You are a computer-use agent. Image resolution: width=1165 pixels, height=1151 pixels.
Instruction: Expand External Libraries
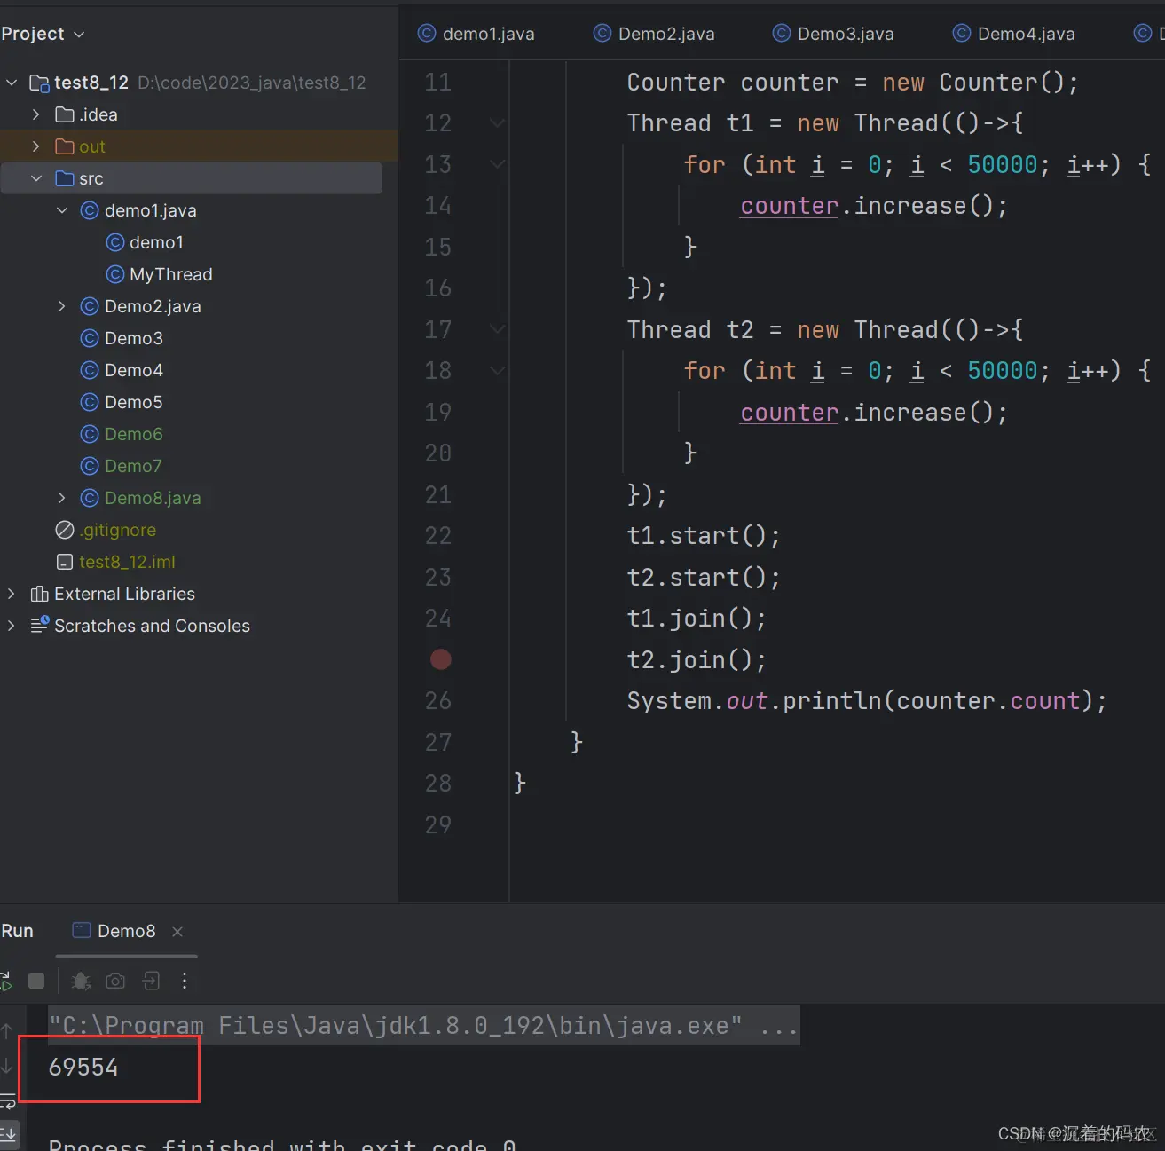(11, 594)
